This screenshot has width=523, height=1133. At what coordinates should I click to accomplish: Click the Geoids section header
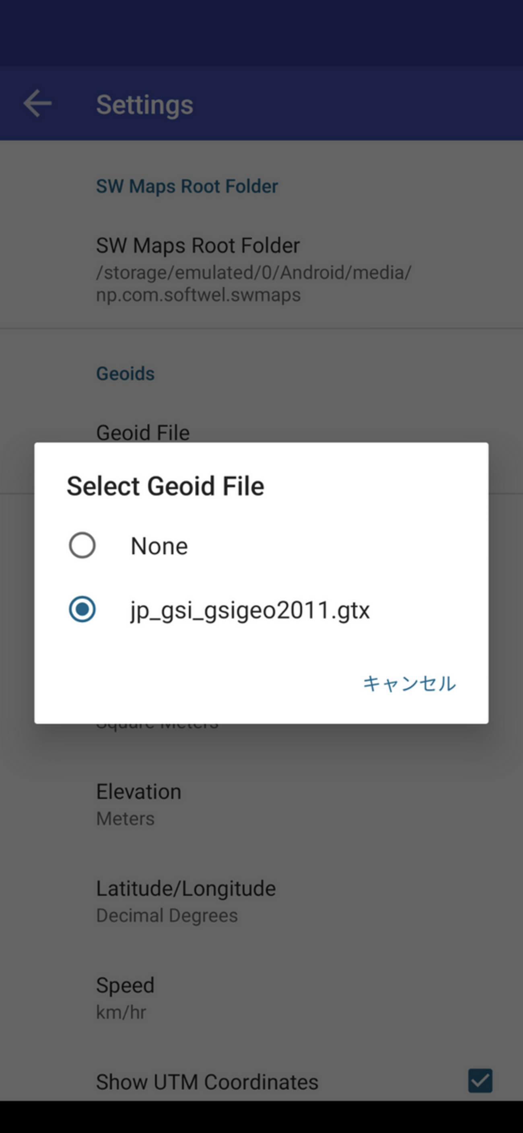[x=126, y=374]
